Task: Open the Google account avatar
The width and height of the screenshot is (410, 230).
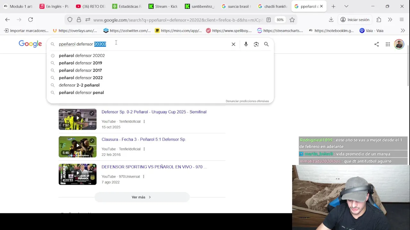Action: click(399, 44)
